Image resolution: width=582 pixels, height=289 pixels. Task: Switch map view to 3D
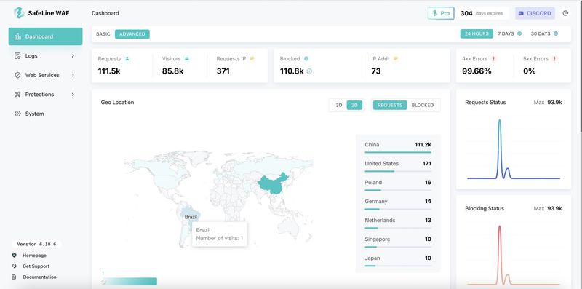(x=338, y=105)
